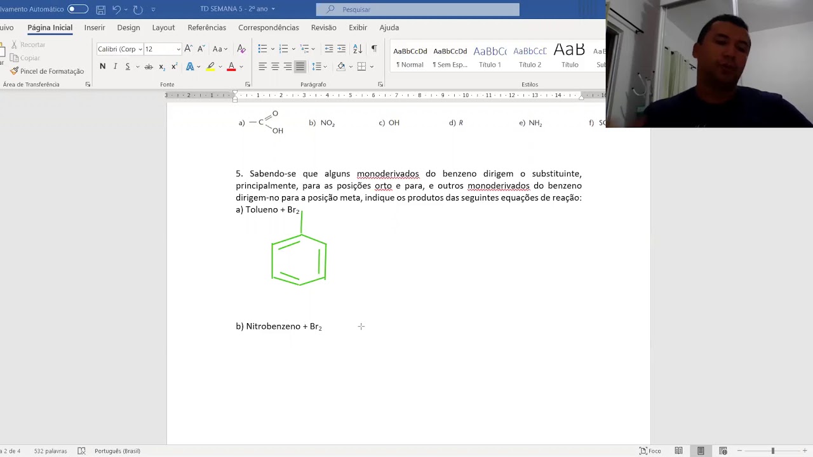Viewport: 813px width, 457px height.
Task: Open the font color dropdown arrow
Action: click(241, 67)
